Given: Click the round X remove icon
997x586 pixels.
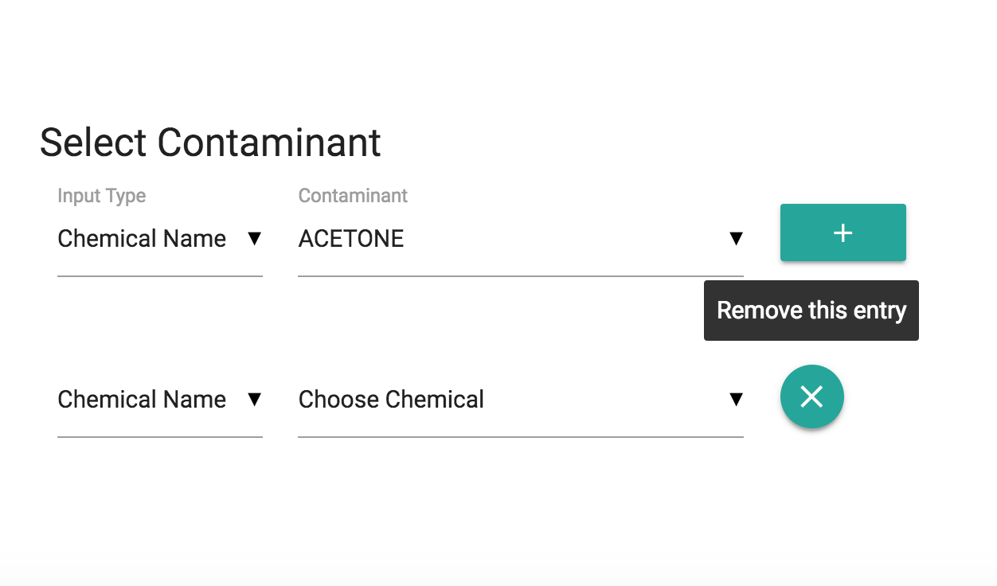Looking at the screenshot, I should 811,397.
